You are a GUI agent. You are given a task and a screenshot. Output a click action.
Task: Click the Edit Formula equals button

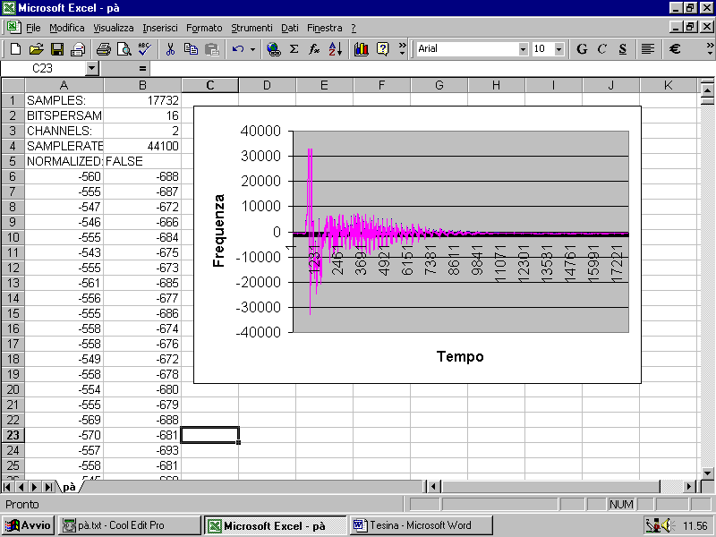(142, 69)
